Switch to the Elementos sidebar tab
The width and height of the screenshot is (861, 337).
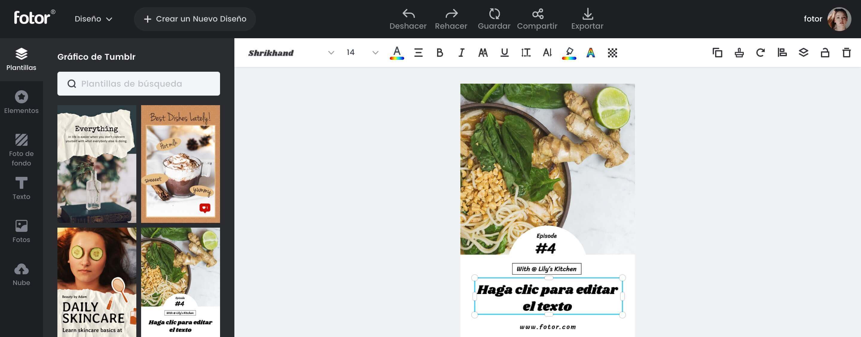pos(22,102)
